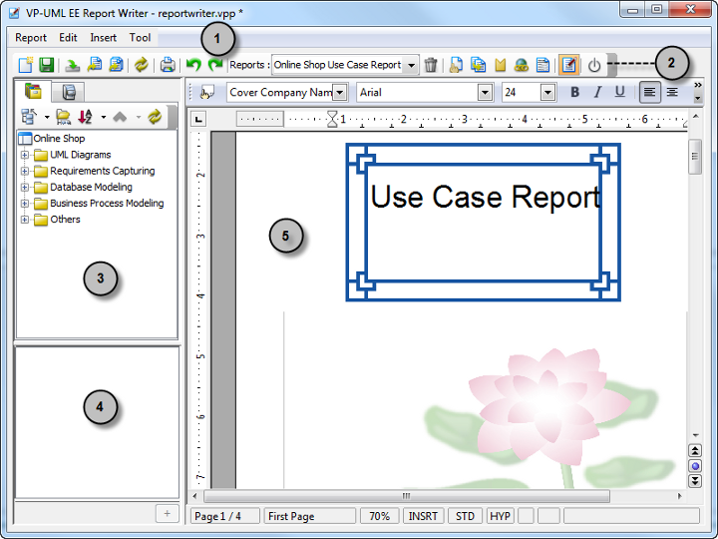The height and width of the screenshot is (539, 718).
Task: Click the globe link icon in toolbar
Action: (x=522, y=65)
